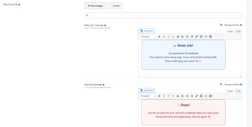Switch pass message editor to Visual tab
Image resolution: width=252 pixels, height=127 pixels.
[230, 32]
